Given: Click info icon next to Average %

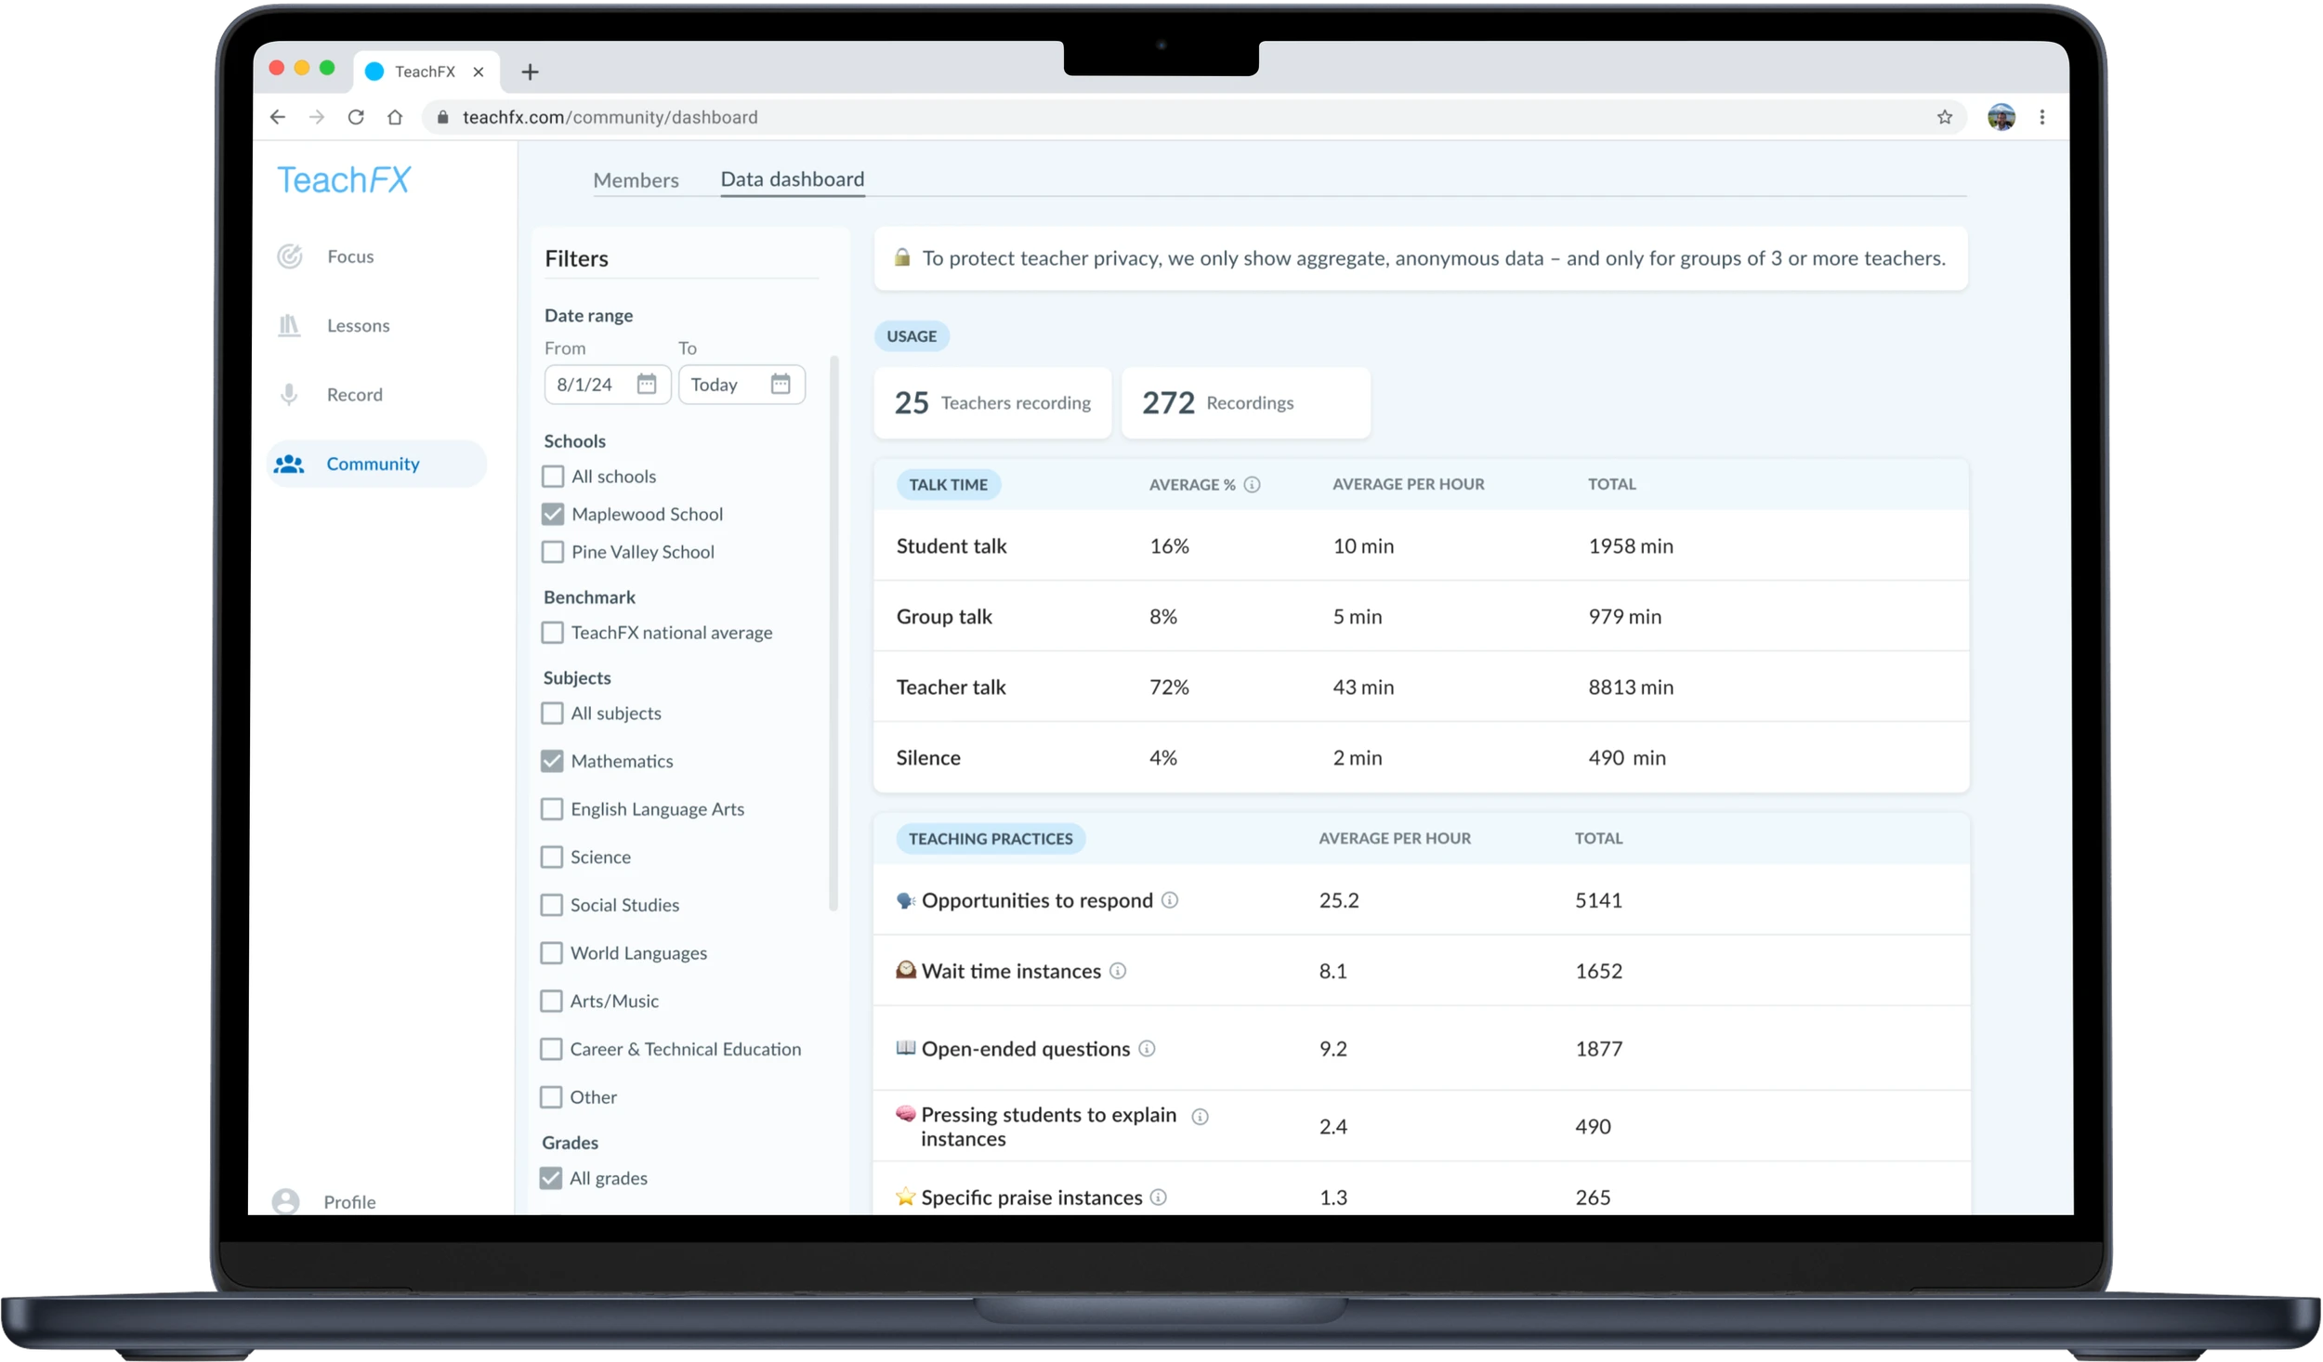Looking at the screenshot, I should [x=1252, y=484].
